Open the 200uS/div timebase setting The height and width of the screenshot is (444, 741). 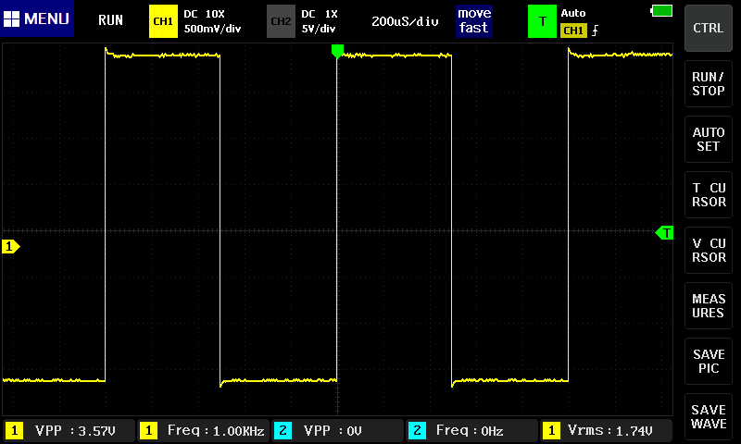(405, 20)
